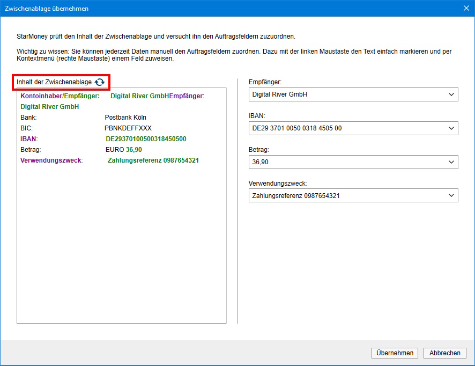The height and width of the screenshot is (366, 475).
Task: Click the purple Verwendungszweck label in the clipboard
Action: tap(50, 160)
